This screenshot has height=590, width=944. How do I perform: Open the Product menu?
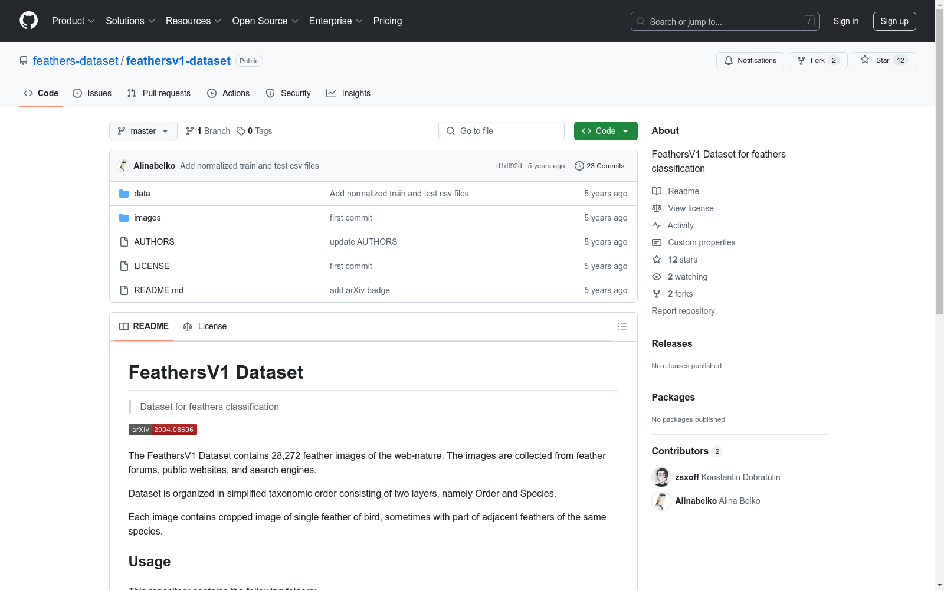tap(73, 21)
